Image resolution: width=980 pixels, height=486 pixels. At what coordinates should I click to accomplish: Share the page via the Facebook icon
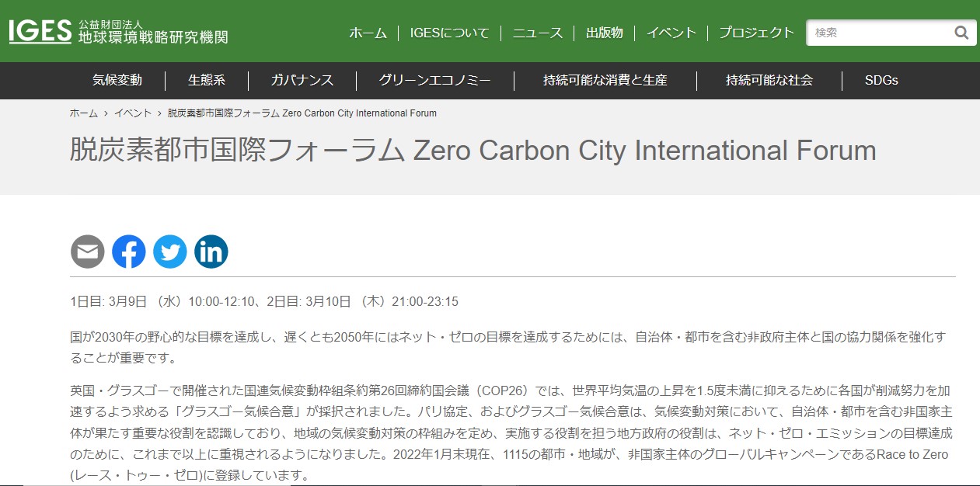[129, 251]
